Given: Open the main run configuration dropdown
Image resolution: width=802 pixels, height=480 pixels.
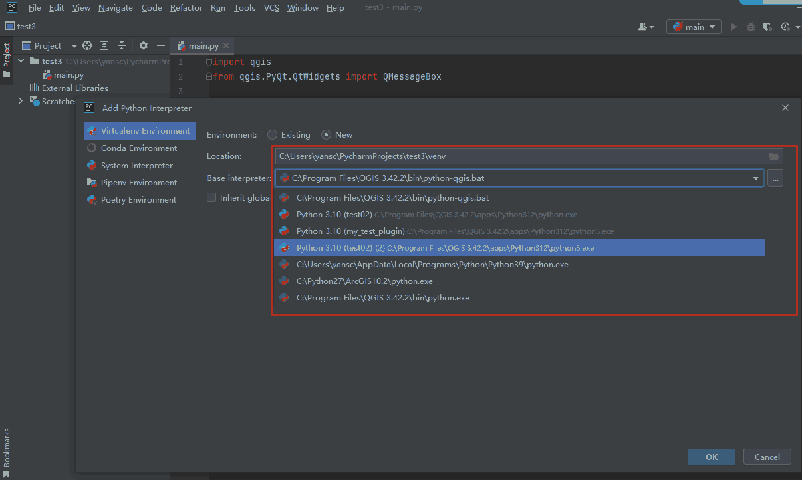Looking at the screenshot, I should click(x=694, y=27).
